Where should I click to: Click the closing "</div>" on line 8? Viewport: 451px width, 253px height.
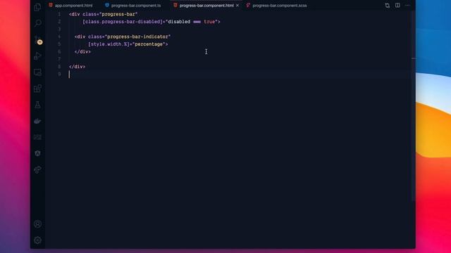[77, 67]
